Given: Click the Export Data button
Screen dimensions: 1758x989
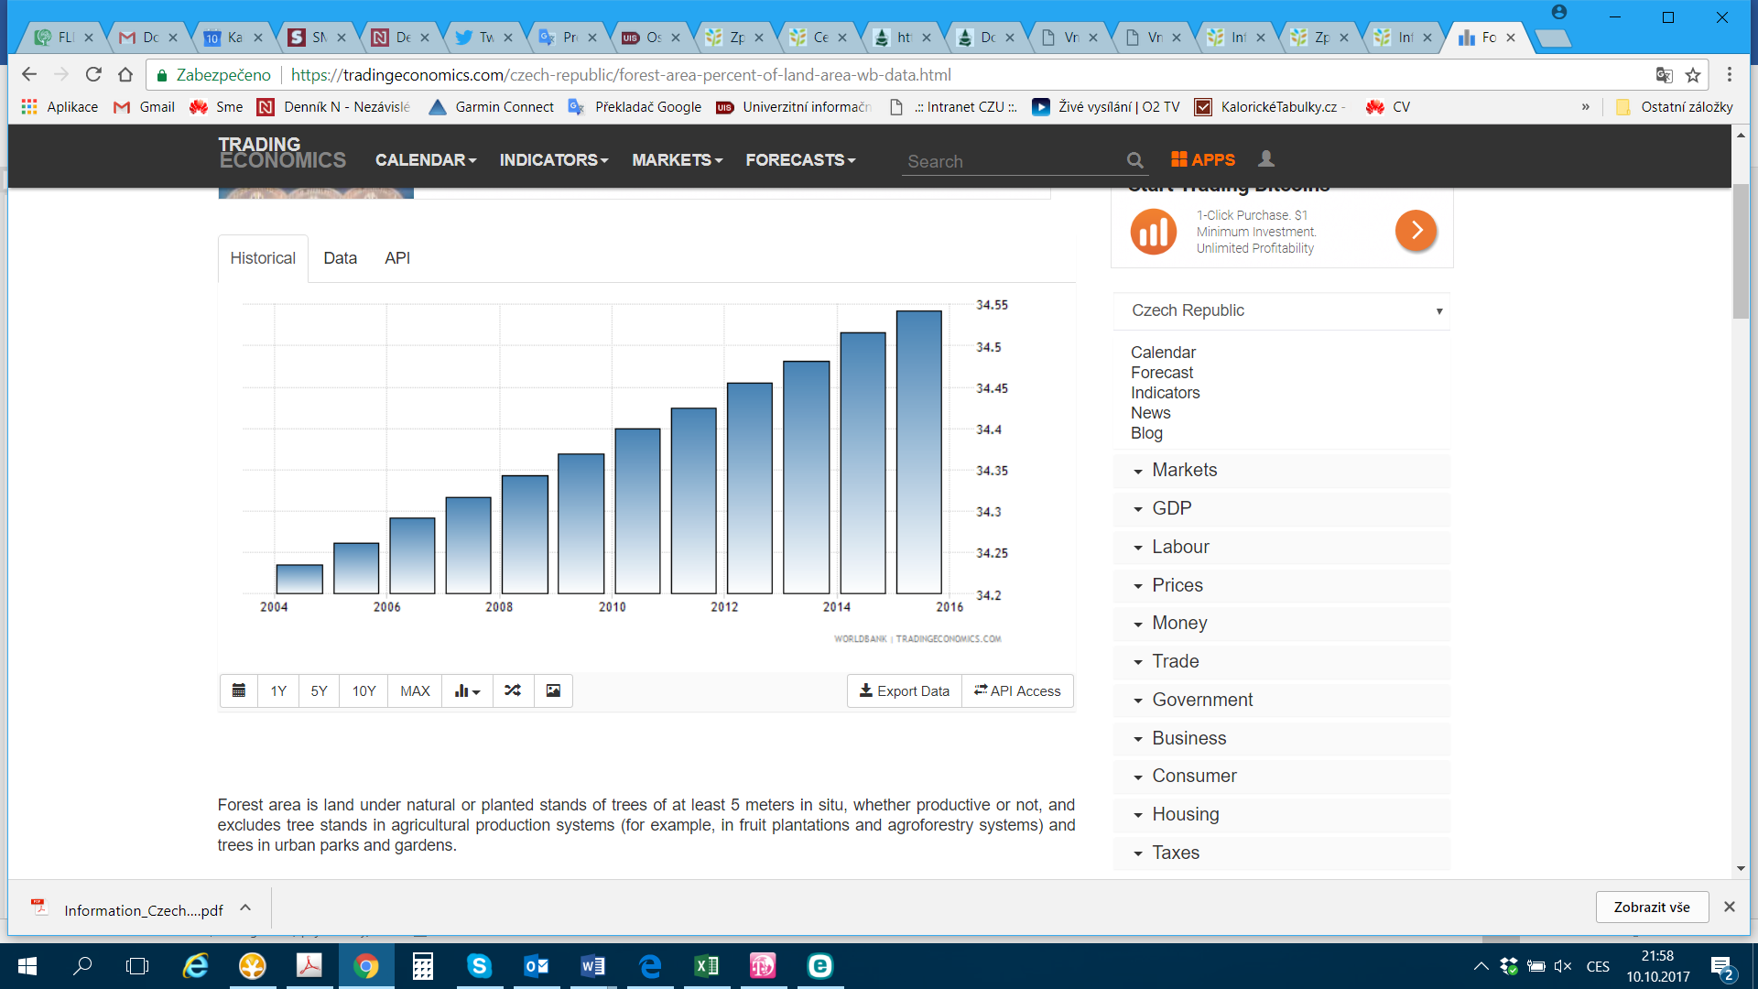Looking at the screenshot, I should tap(904, 690).
